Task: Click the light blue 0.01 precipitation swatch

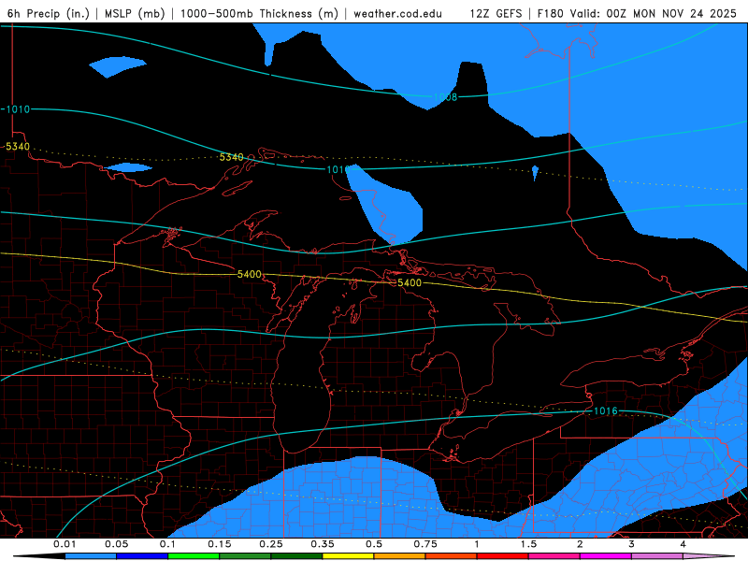Action: [x=91, y=556]
